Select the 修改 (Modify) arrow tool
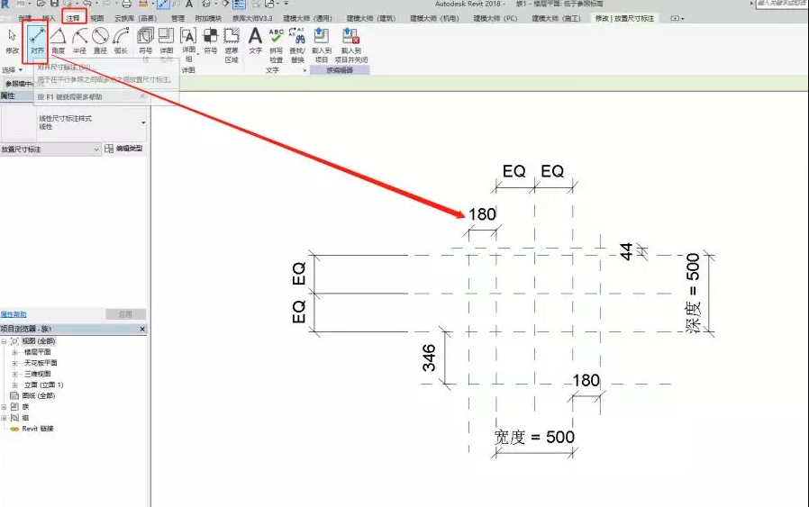The width and height of the screenshot is (809, 507). tap(12, 41)
